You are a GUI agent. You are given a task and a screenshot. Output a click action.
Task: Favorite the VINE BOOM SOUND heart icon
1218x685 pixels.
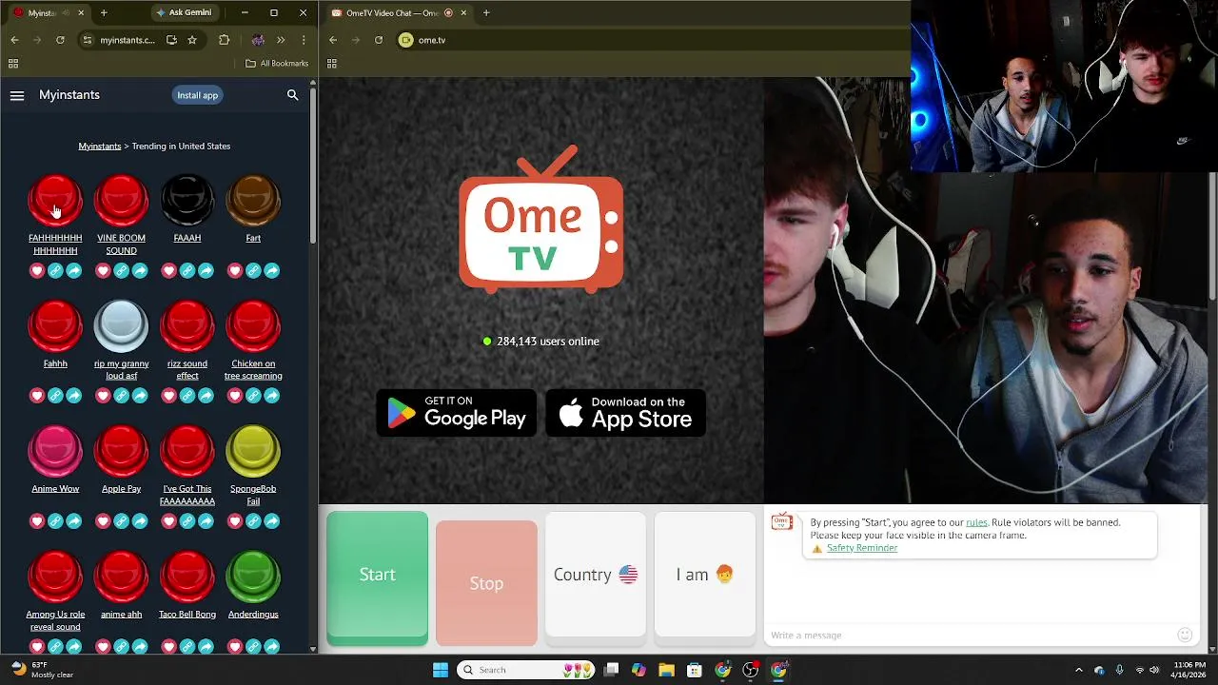point(103,271)
